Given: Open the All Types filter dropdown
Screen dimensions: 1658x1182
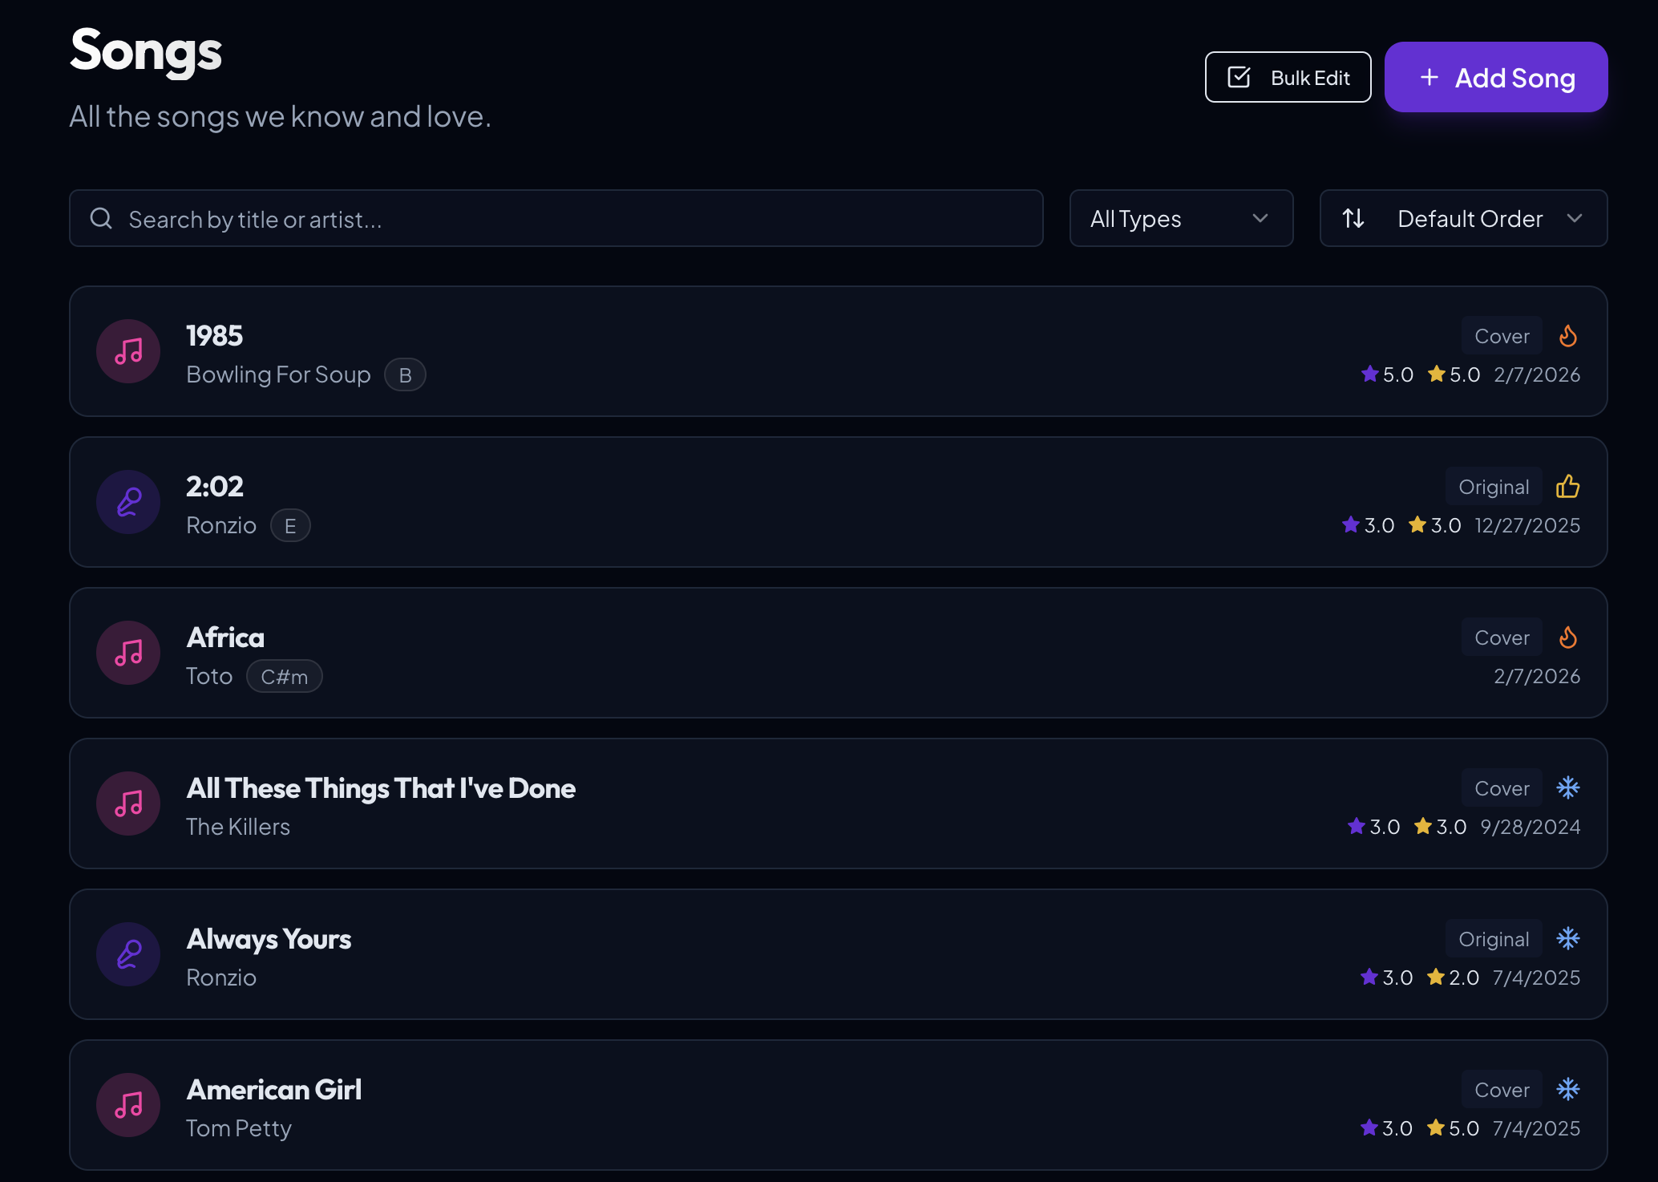Looking at the screenshot, I should (x=1180, y=218).
